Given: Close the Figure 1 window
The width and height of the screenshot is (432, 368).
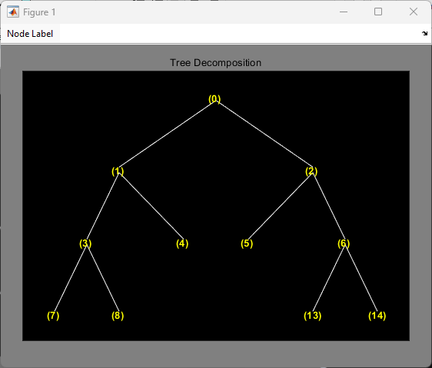Looking at the screenshot, I should tap(414, 12).
